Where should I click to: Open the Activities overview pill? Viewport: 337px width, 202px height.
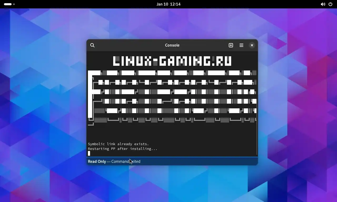pyautogui.click(x=9, y=4)
